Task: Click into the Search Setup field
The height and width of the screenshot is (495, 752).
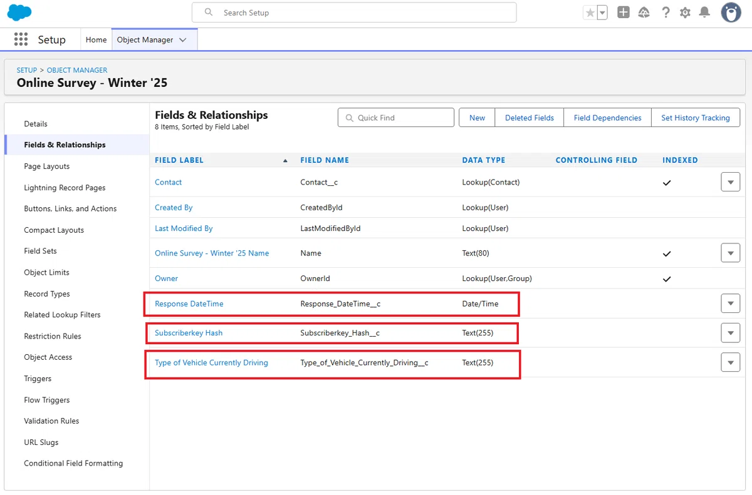Action: point(354,13)
